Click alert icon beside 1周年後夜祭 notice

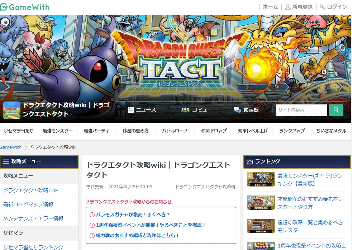92,225
